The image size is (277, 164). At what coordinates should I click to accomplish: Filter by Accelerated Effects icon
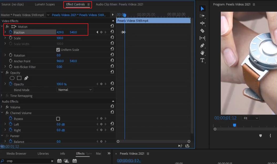click(x=59, y=161)
